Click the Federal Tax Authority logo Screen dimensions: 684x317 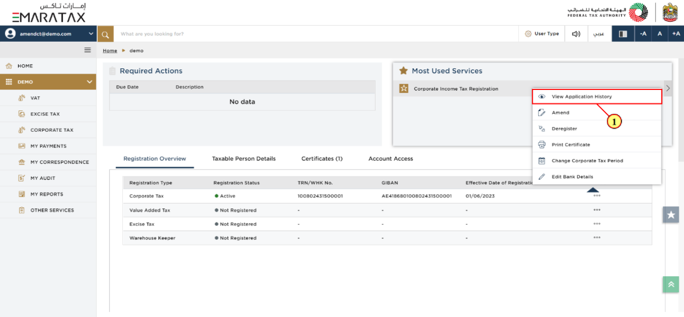coord(607,12)
